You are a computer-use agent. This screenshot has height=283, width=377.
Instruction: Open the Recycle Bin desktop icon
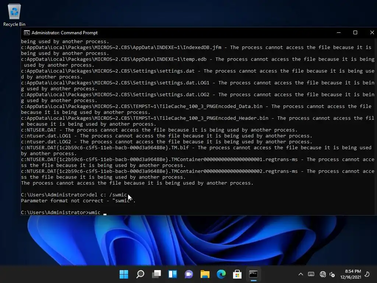pos(14,15)
